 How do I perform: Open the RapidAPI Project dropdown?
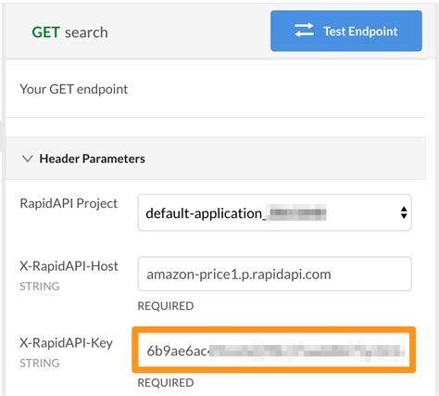click(x=274, y=212)
